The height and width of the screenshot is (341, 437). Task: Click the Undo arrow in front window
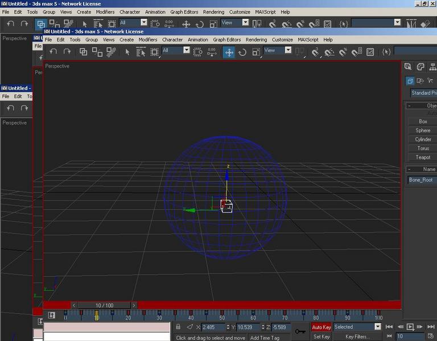tap(53, 52)
